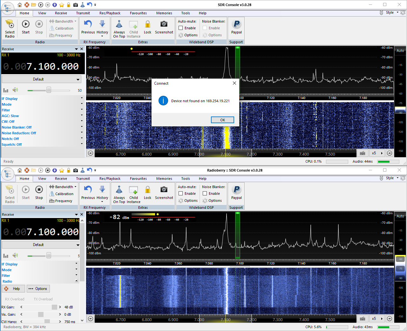Image resolution: width=407 pixels, height=331 pixels.
Task: Click the volume slider in the top Receive panel
Action: (49, 90)
